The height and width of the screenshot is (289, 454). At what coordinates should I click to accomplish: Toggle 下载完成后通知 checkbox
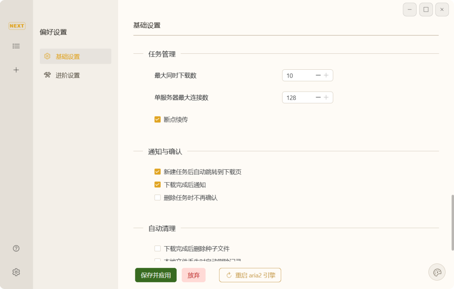[158, 185]
